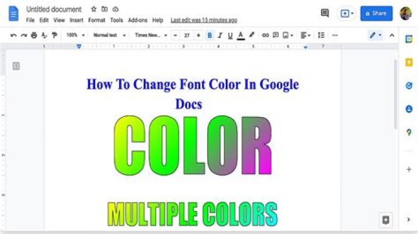
Task: Toggle Italic formatting
Action: (x=220, y=35)
